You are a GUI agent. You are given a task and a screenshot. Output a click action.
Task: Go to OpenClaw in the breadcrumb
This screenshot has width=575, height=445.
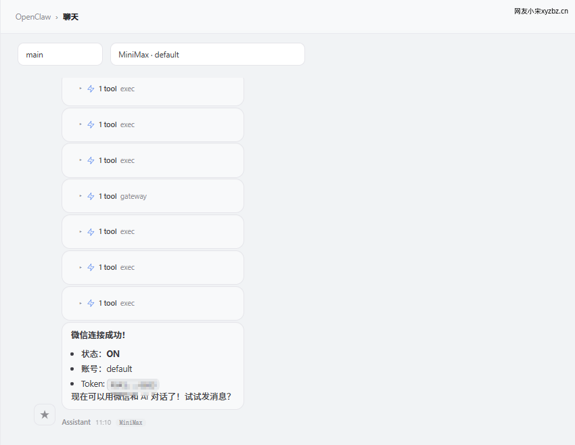[x=33, y=17]
